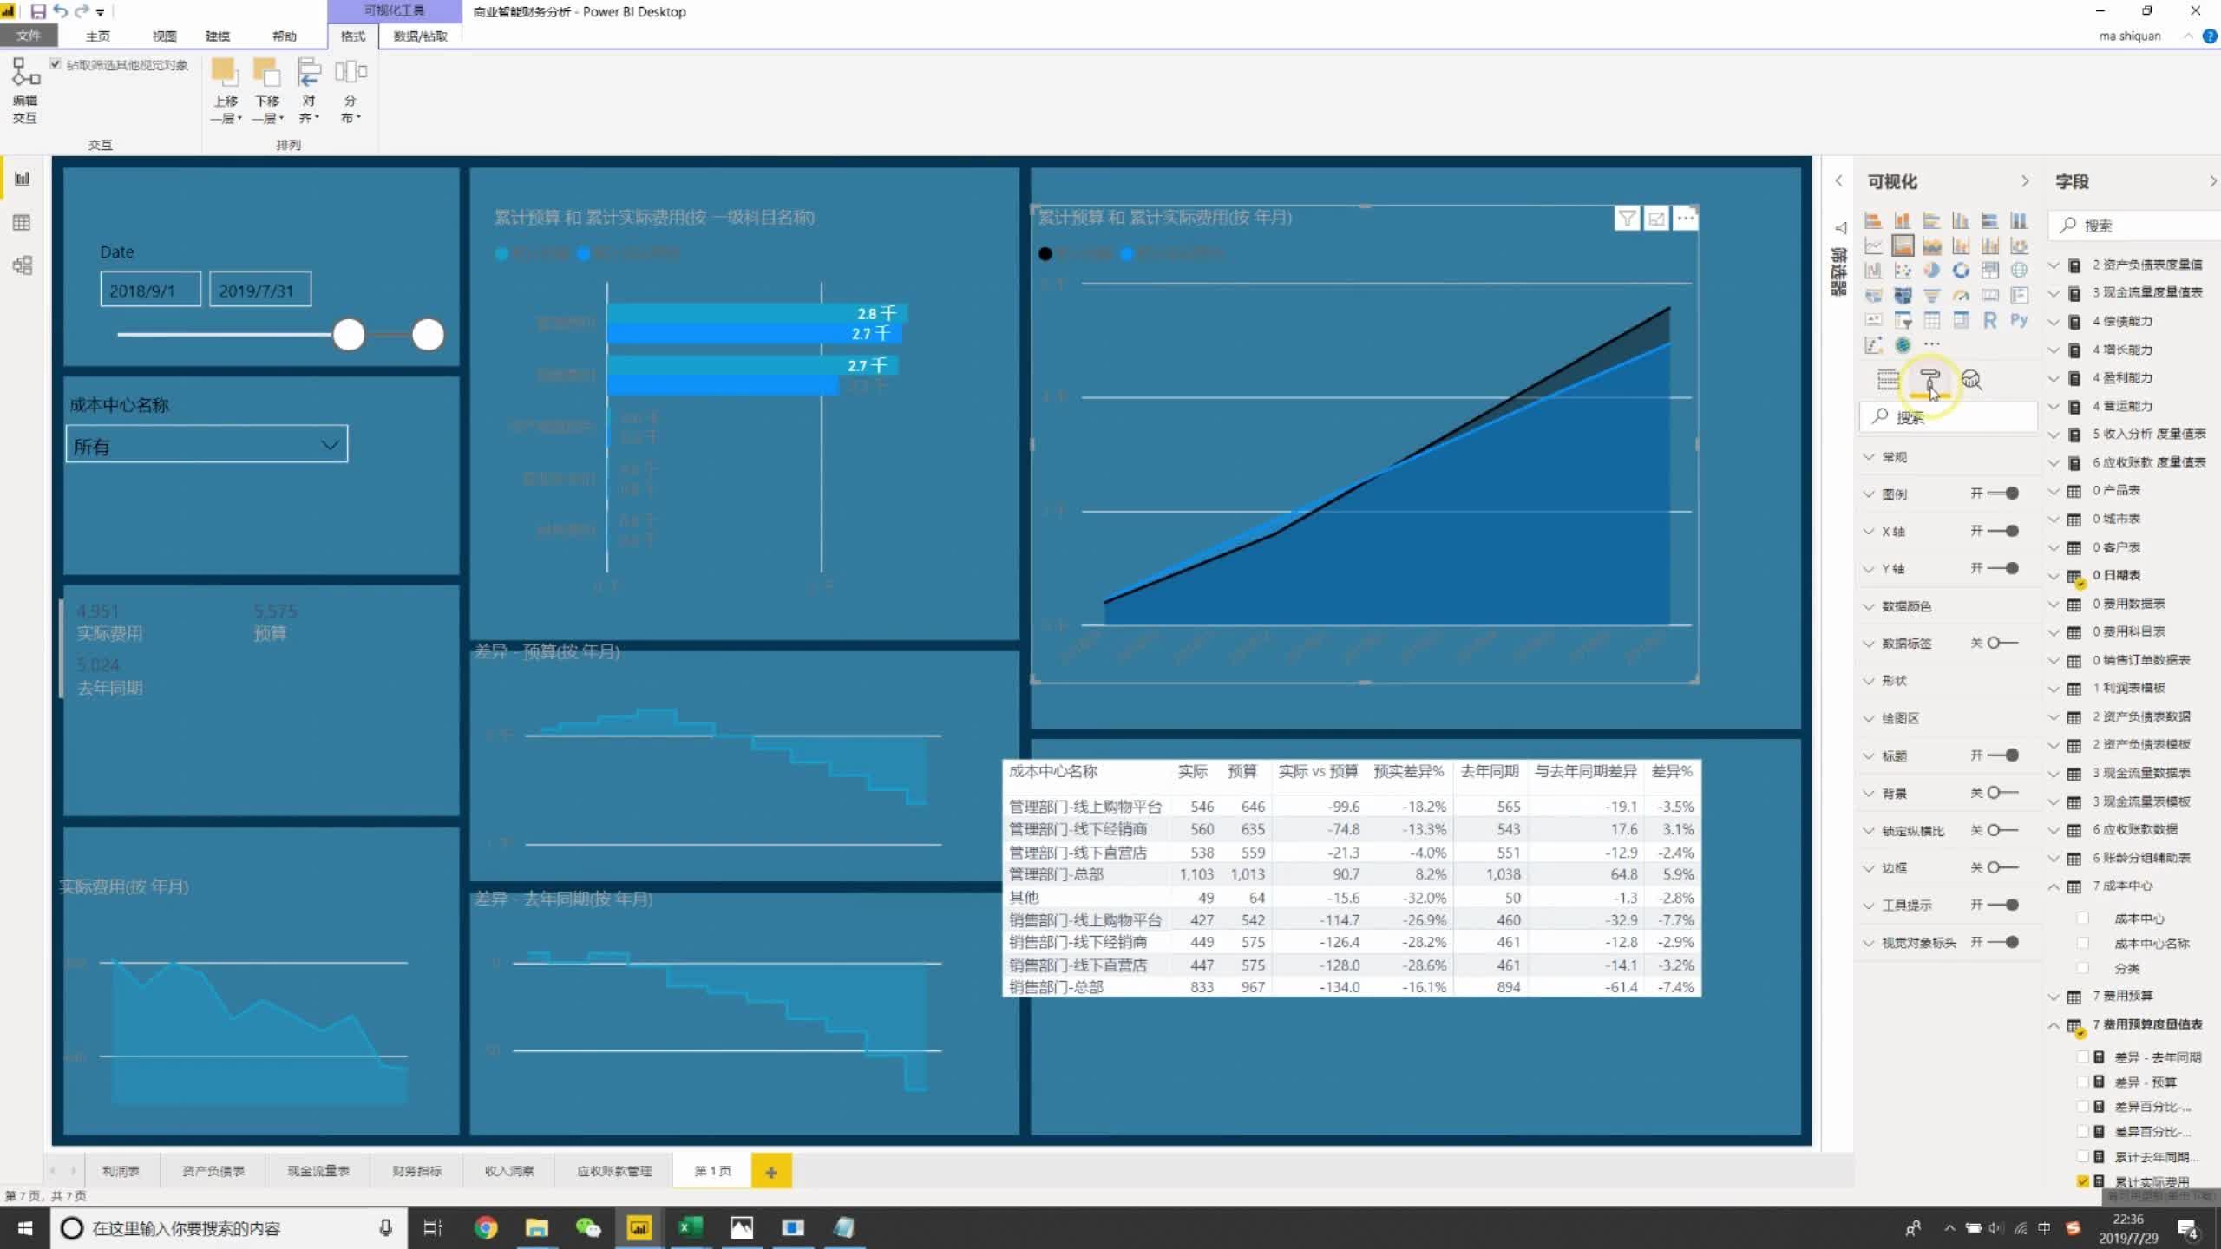Open the Data view in left sidebar
Image resolution: width=2221 pixels, height=1249 pixels.
(23, 223)
